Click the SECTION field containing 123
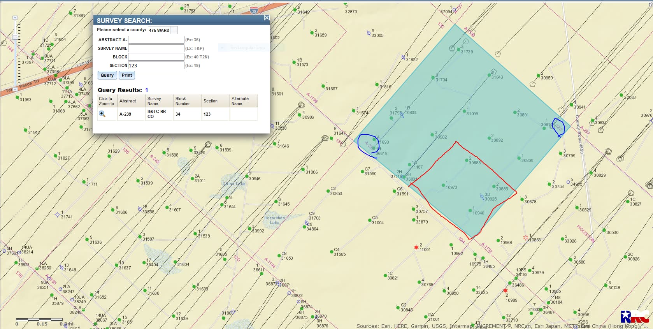653x329 pixels. coord(156,65)
